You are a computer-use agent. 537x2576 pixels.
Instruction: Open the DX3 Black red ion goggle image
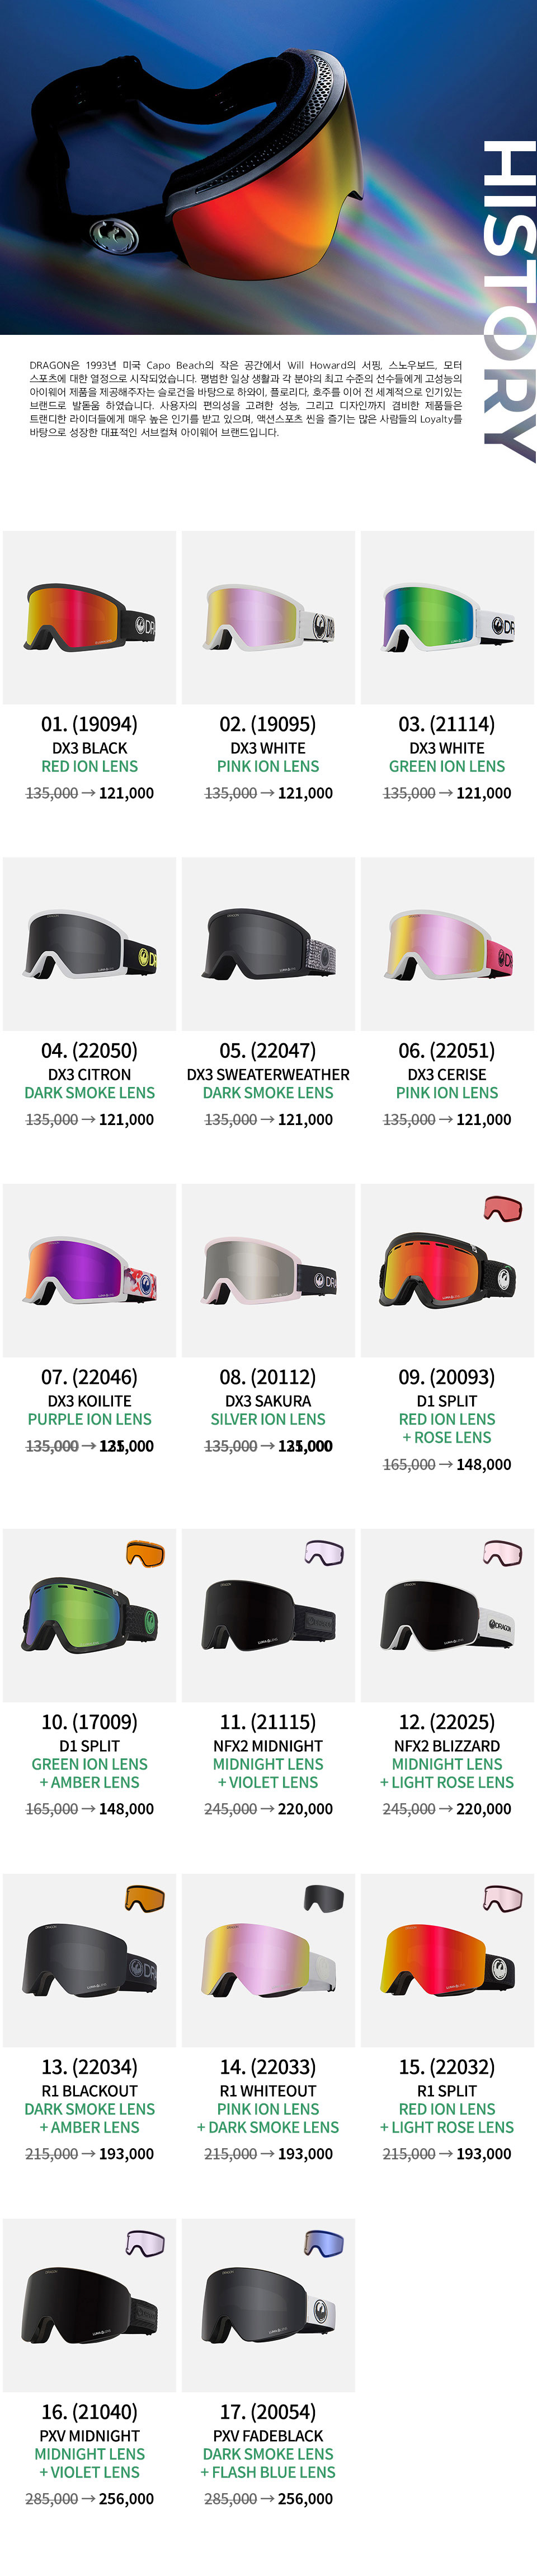click(90, 617)
